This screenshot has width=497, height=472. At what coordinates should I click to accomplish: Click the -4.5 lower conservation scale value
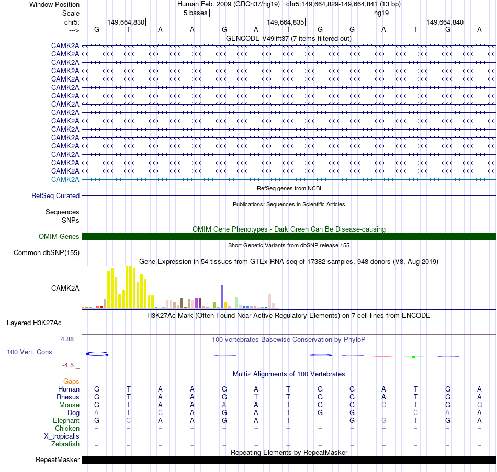[68, 365]
